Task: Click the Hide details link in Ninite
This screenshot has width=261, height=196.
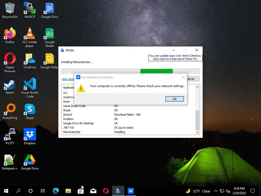Action: pos(68,79)
